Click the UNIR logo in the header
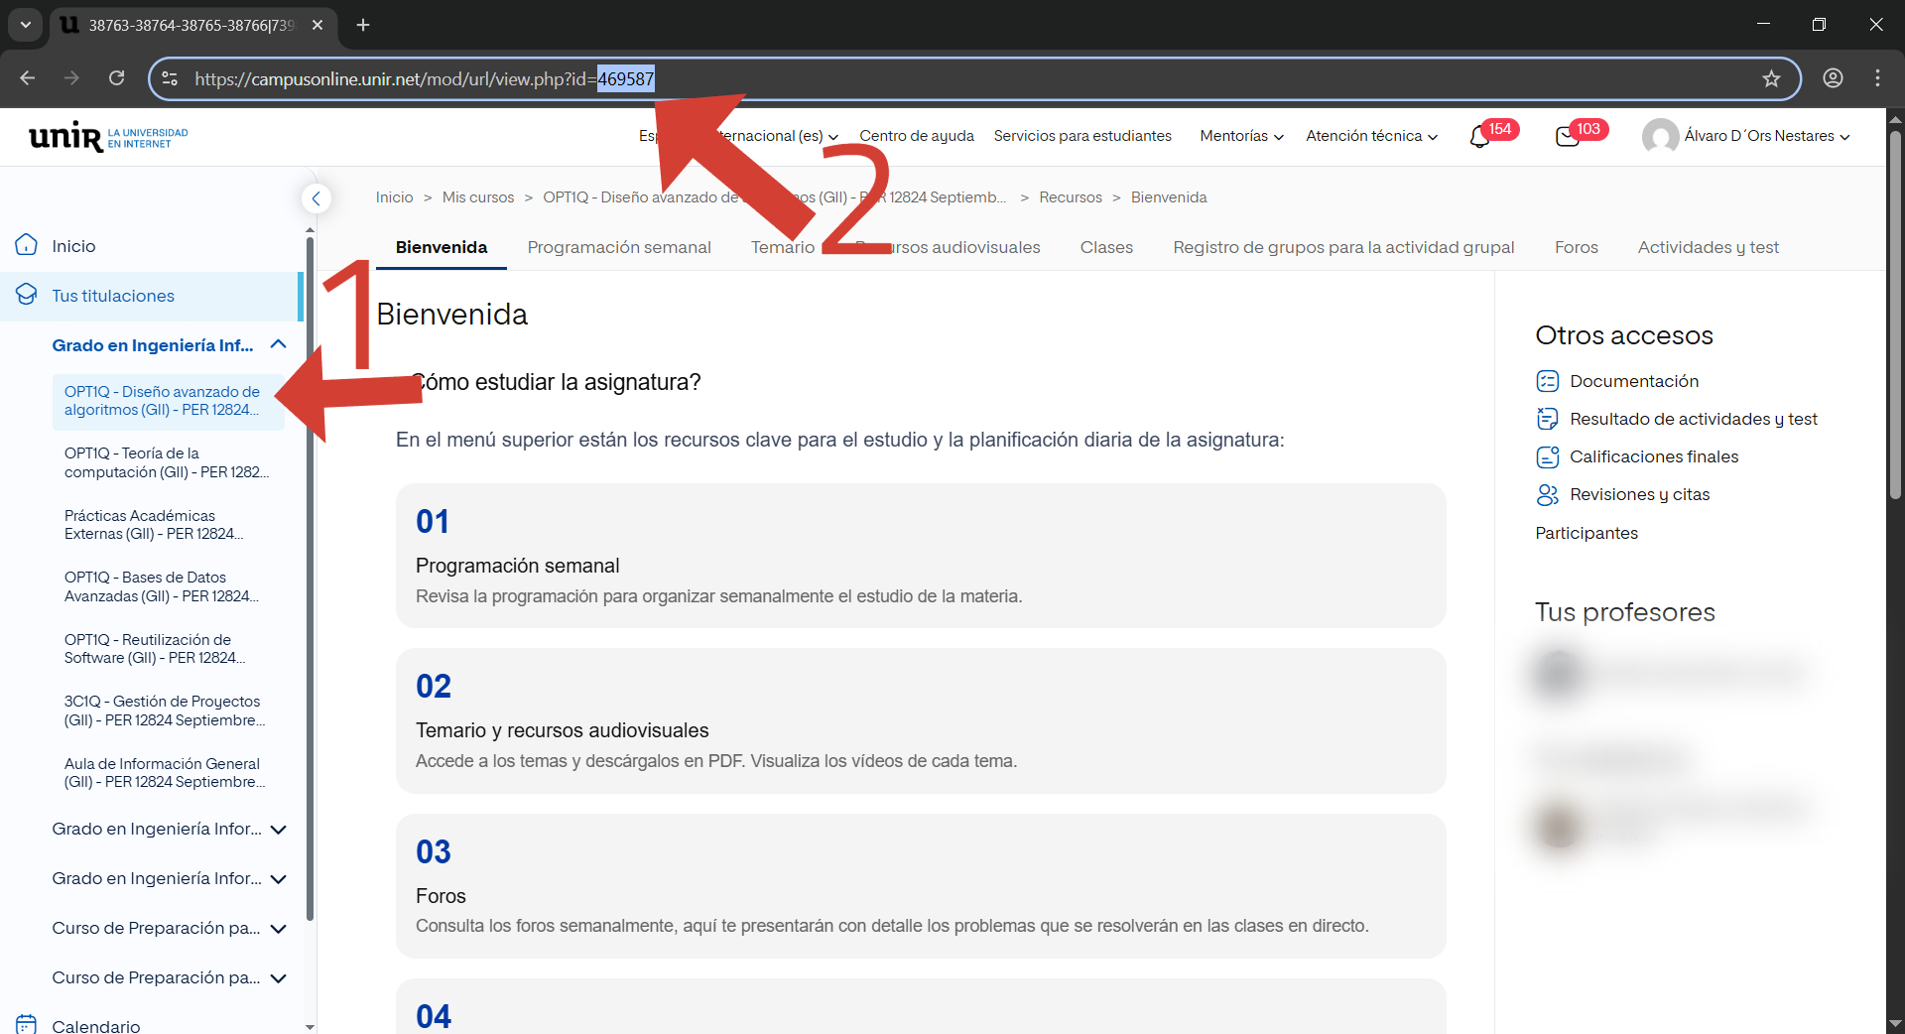This screenshot has height=1034, width=1905. tap(108, 137)
